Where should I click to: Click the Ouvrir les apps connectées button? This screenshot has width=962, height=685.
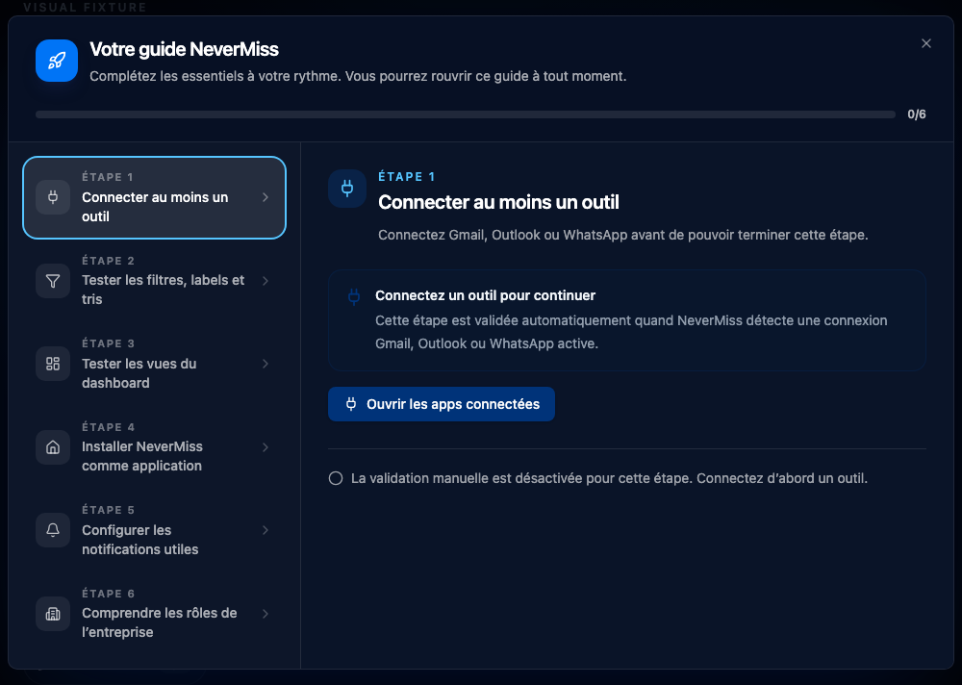[442, 404]
